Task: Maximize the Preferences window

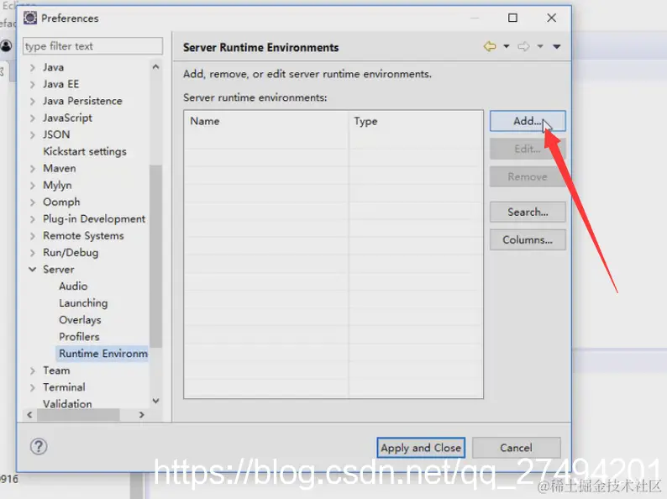Action: coord(513,18)
